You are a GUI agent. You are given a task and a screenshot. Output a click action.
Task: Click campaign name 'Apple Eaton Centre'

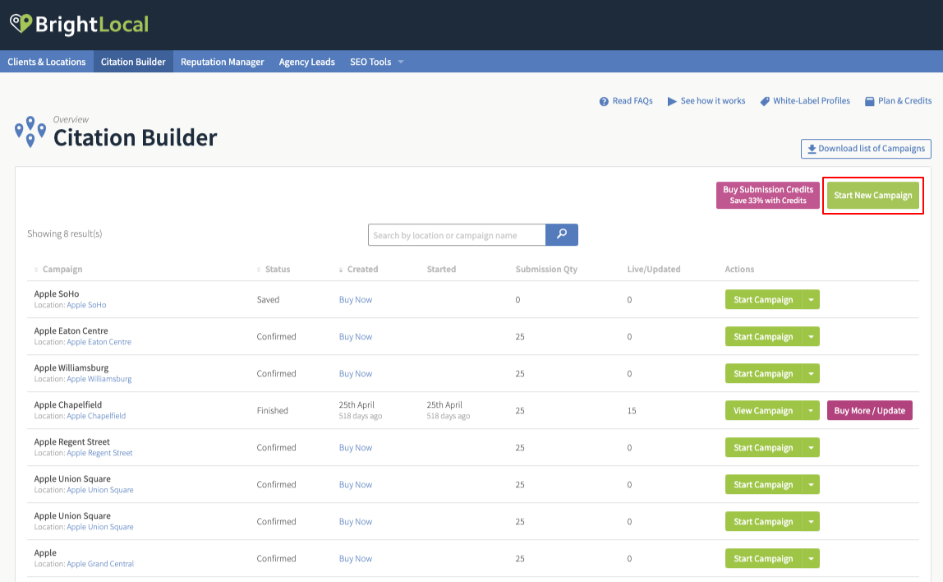click(x=71, y=331)
